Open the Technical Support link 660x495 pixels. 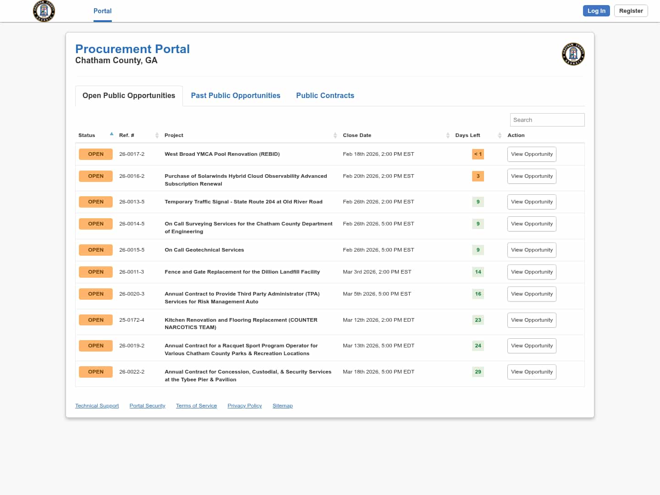click(x=97, y=406)
